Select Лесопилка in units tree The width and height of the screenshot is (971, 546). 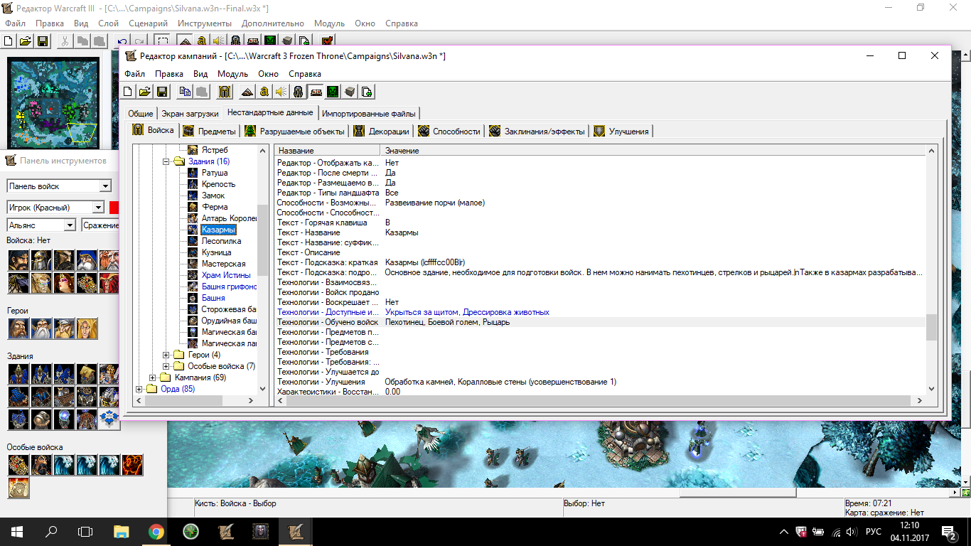coord(220,241)
